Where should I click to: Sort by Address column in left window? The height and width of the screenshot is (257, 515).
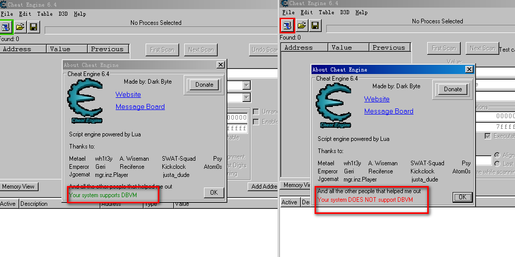(23, 49)
